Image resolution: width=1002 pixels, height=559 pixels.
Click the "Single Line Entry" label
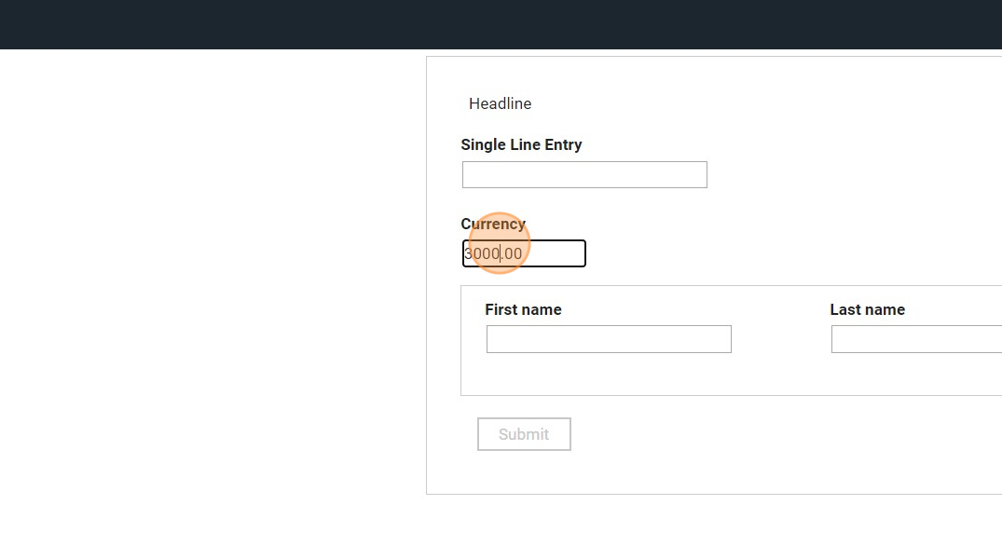click(x=521, y=145)
